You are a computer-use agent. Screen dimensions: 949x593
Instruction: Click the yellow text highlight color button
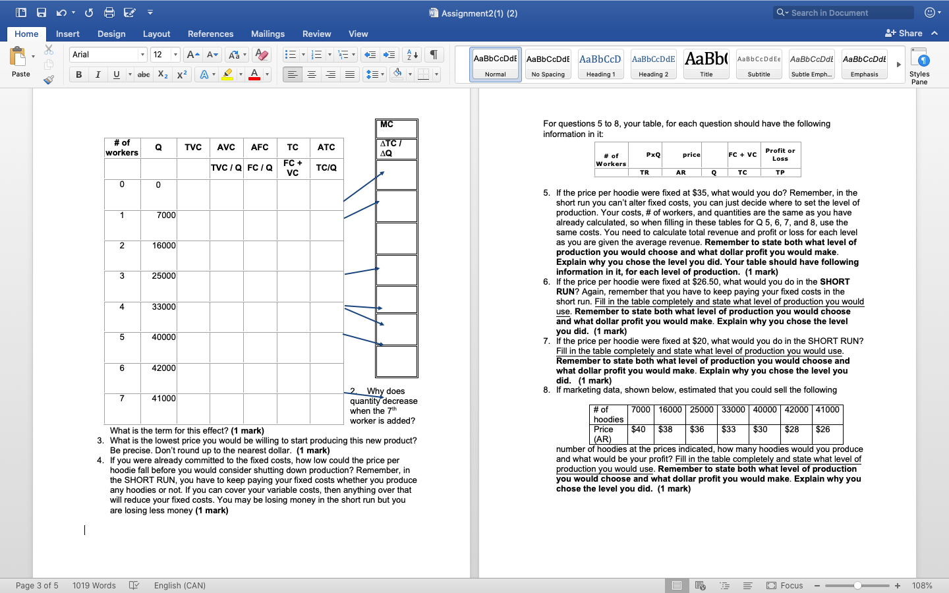(x=227, y=74)
